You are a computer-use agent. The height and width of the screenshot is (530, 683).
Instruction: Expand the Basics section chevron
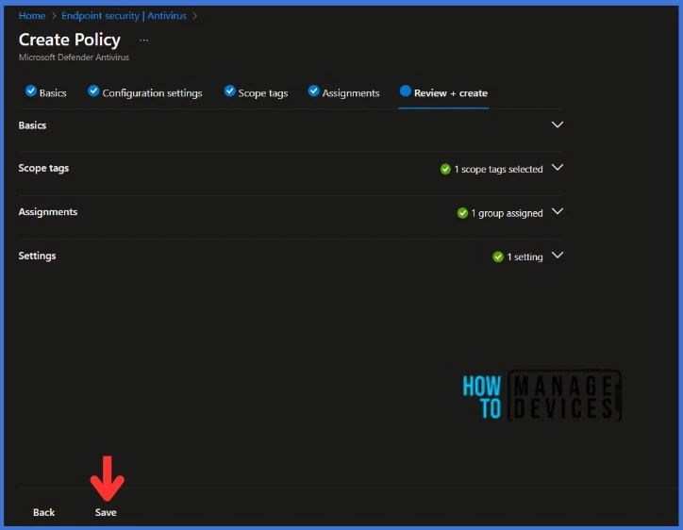point(558,124)
